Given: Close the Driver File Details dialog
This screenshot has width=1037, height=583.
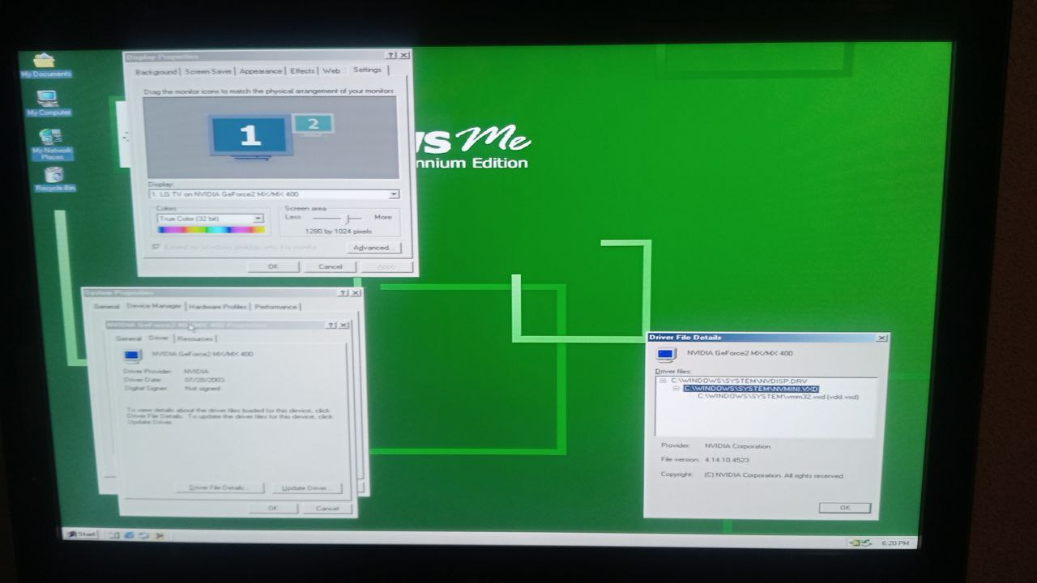Looking at the screenshot, I should [881, 338].
